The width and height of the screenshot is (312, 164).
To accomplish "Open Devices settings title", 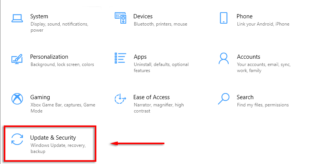I will (143, 16).
